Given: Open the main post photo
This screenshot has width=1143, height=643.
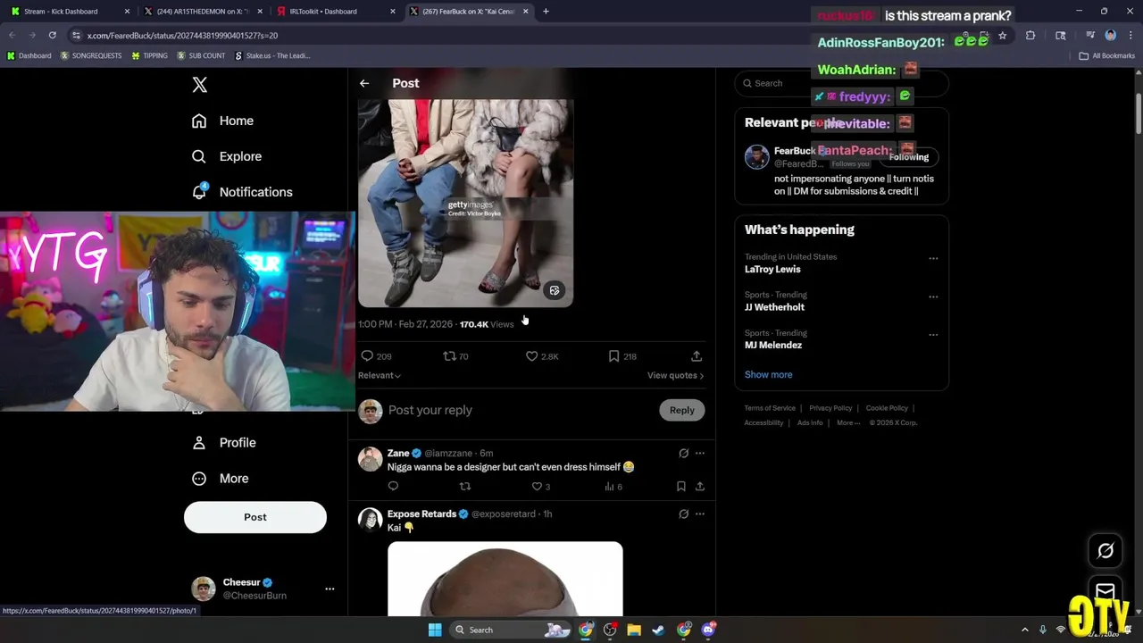Looking at the screenshot, I should pyautogui.click(x=465, y=203).
